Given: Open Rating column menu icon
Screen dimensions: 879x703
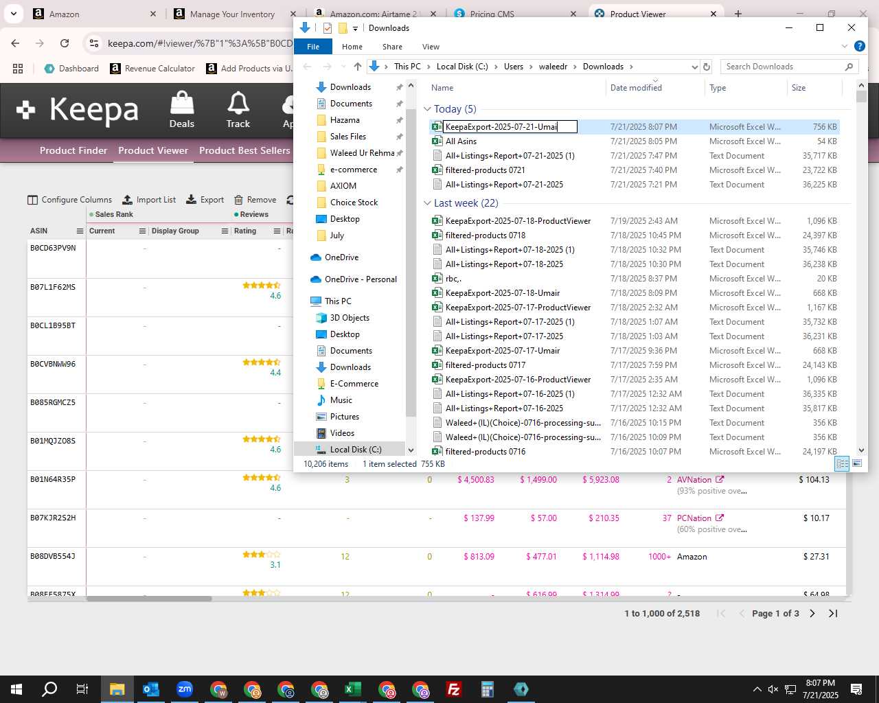Looking at the screenshot, I should 277,231.
